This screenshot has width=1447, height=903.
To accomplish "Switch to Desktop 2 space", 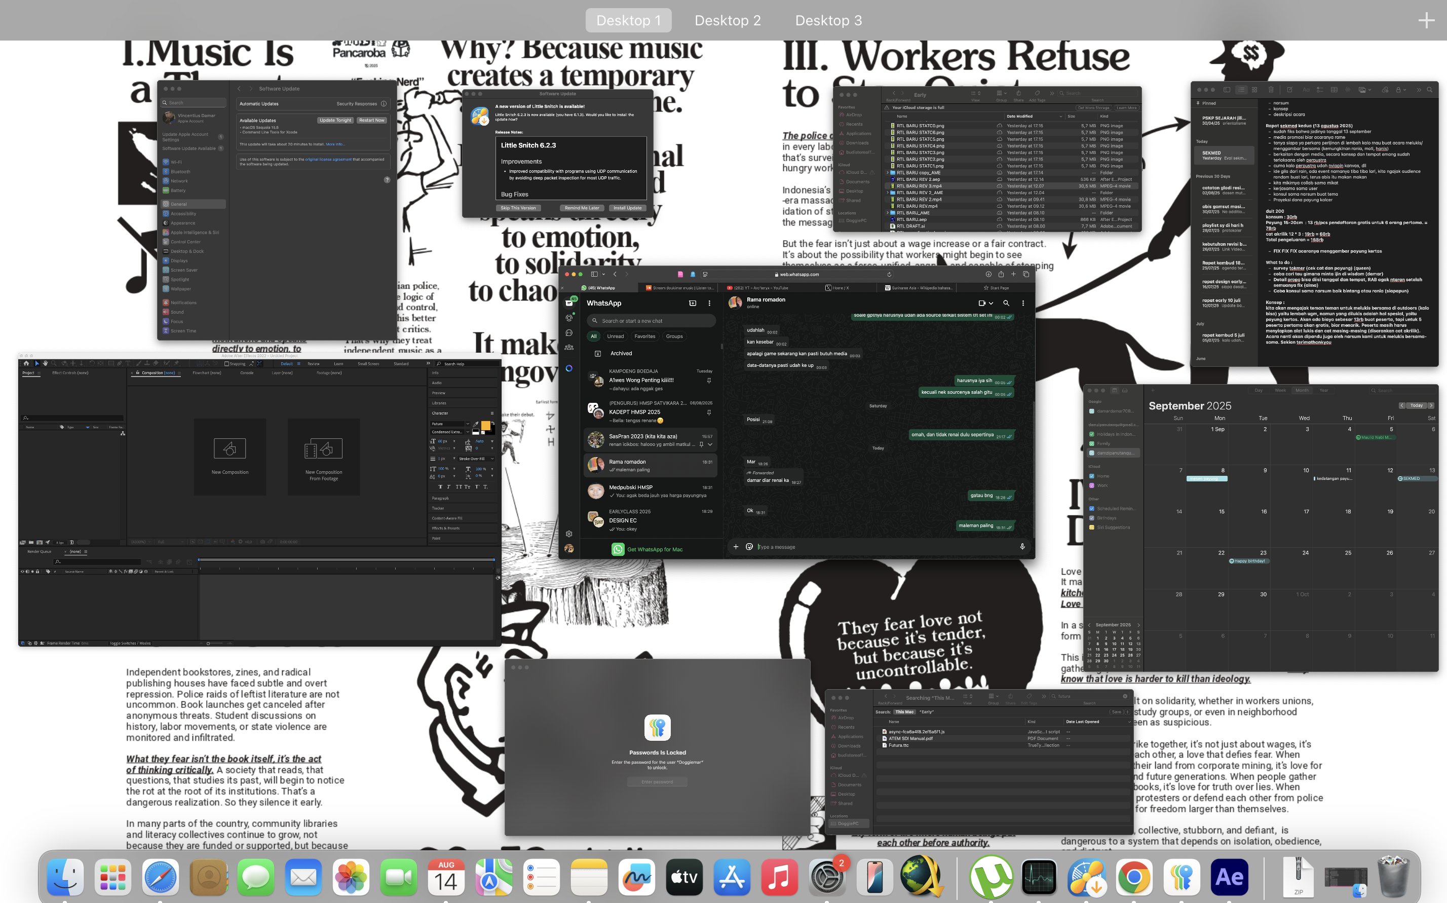I will [727, 20].
